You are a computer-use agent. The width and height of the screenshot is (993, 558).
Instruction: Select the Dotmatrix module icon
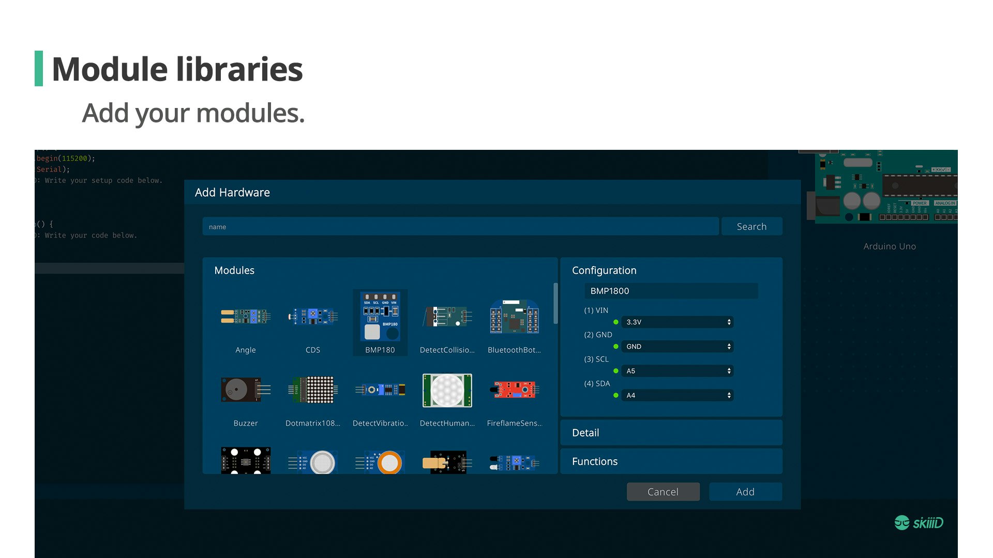click(312, 390)
